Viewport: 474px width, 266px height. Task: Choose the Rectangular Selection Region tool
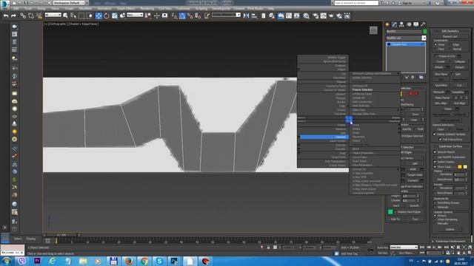pos(81,16)
